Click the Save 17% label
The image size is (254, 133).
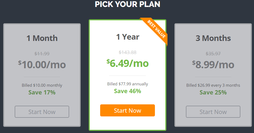(x=42, y=92)
